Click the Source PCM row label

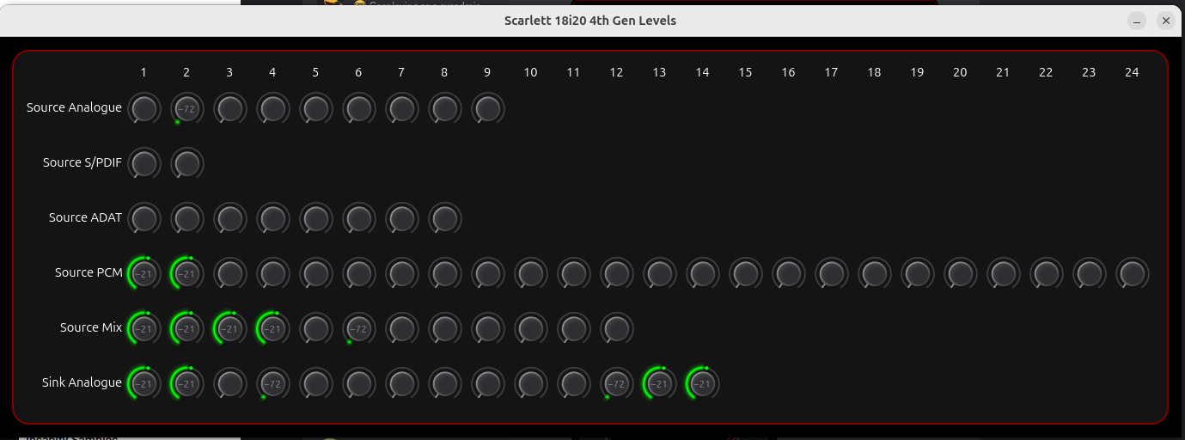(89, 272)
